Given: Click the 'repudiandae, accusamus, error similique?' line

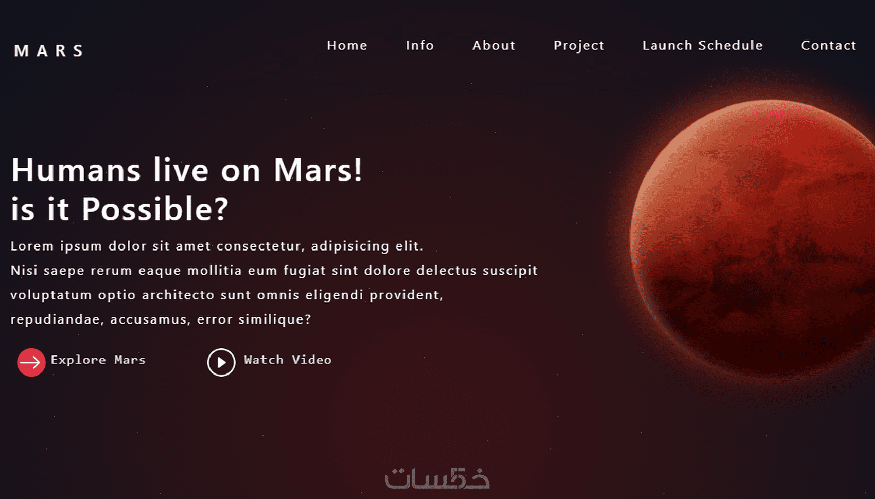Looking at the screenshot, I should coord(161,319).
